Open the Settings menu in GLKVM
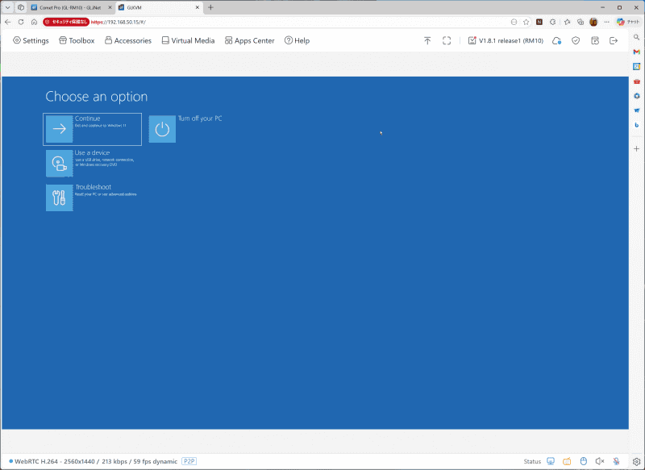The height and width of the screenshot is (470, 645). point(31,40)
